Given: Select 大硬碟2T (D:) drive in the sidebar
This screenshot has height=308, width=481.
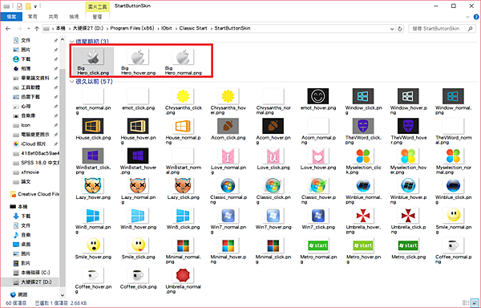Looking at the screenshot, I should point(30,282).
